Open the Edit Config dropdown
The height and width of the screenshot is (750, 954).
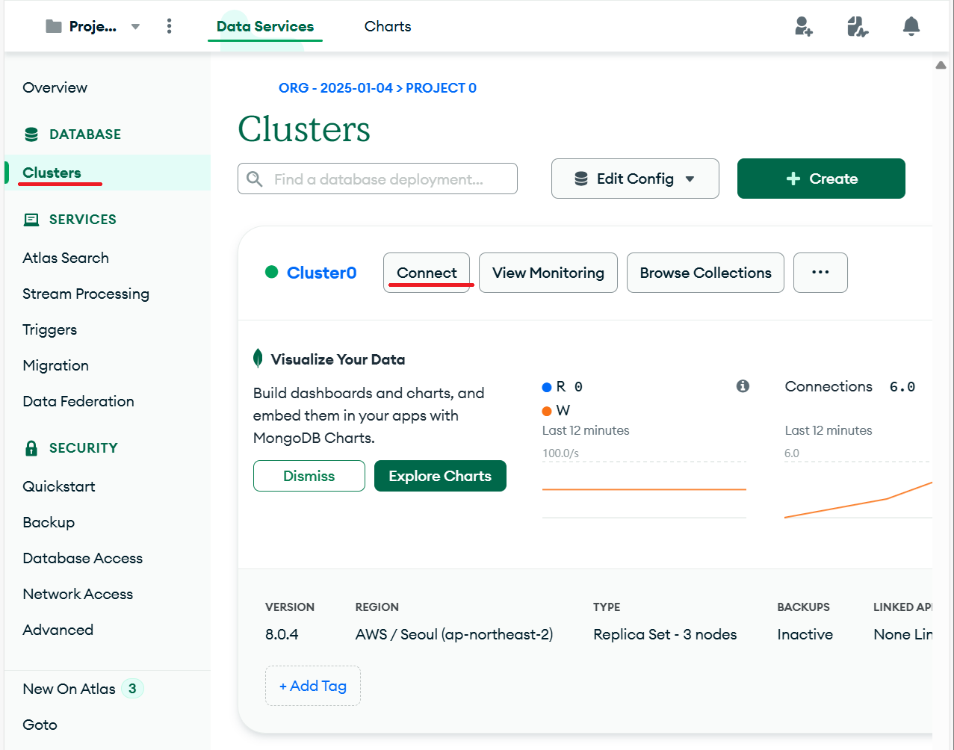(x=635, y=179)
